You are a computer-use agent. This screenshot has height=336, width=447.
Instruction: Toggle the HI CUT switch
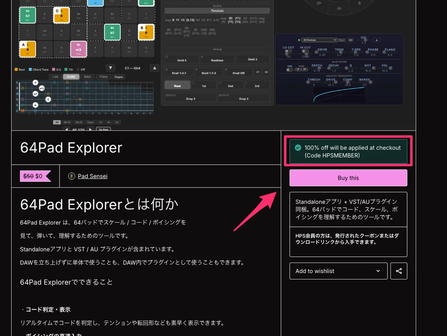coord(305,52)
